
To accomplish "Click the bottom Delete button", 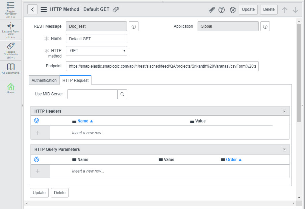I will [x=60, y=193].
